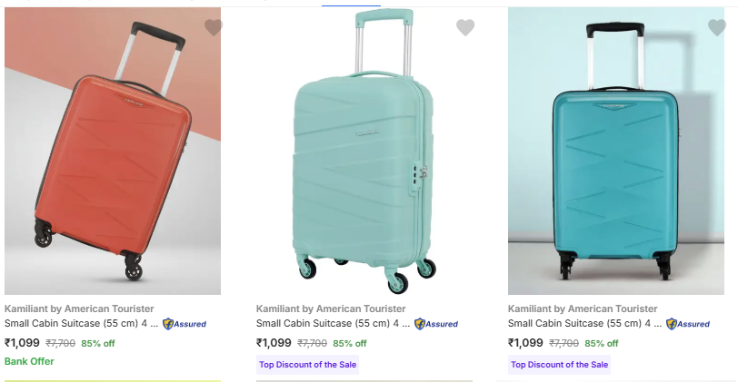Open the Small Cabin Suitcase title under the mint suitcase

(333, 323)
